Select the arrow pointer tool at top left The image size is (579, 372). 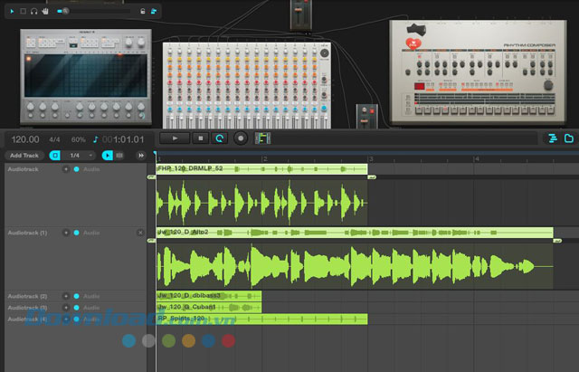coord(12,11)
